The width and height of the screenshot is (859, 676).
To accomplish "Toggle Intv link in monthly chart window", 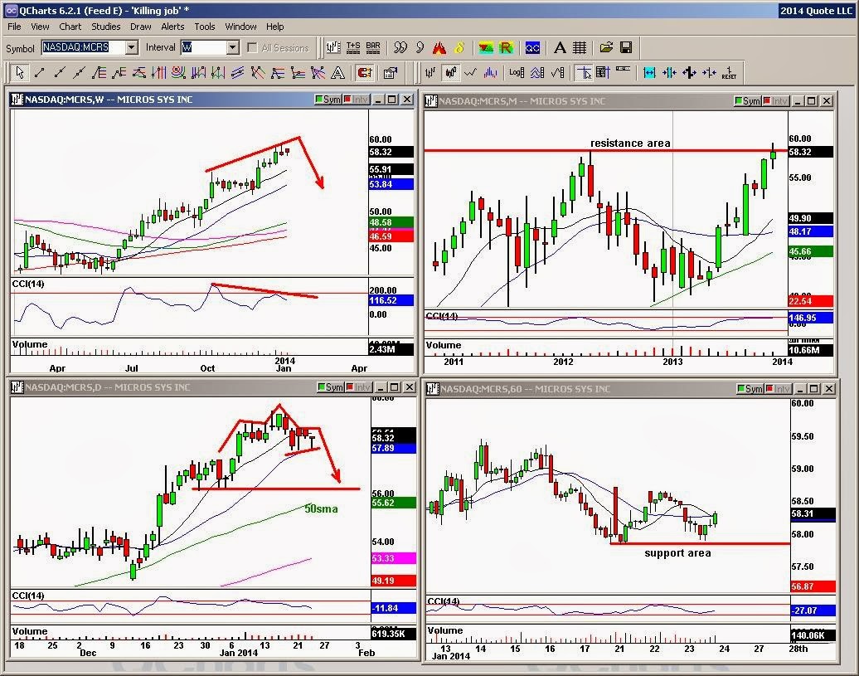I will point(775,101).
